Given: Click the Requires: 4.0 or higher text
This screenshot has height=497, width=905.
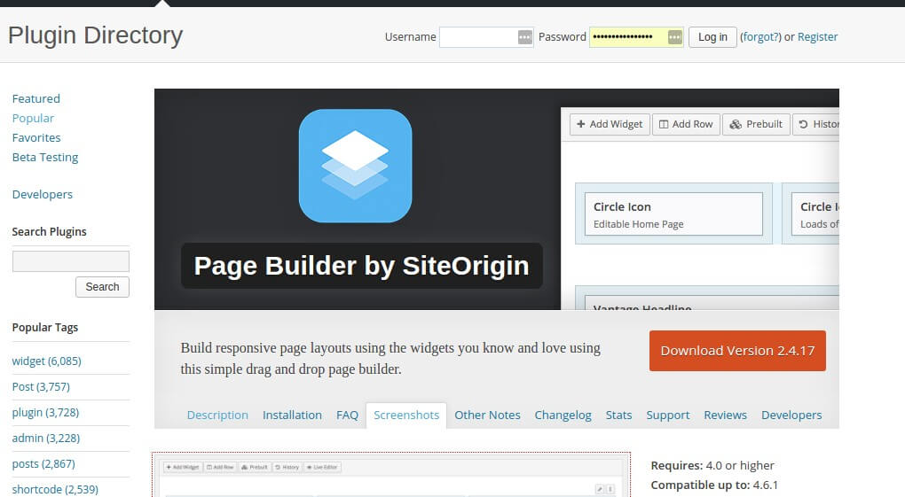Looking at the screenshot, I should click(712, 465).
